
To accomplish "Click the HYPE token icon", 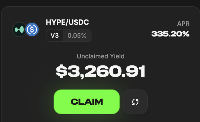I will click(x=19, y=29).
